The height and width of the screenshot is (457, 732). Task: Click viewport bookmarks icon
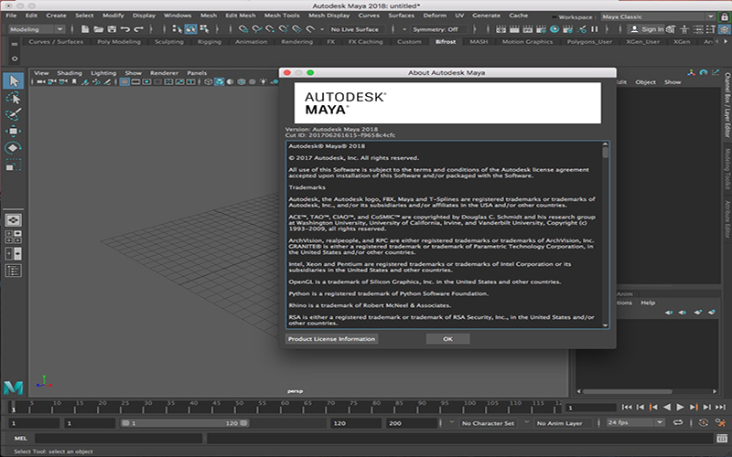(74, 81)
